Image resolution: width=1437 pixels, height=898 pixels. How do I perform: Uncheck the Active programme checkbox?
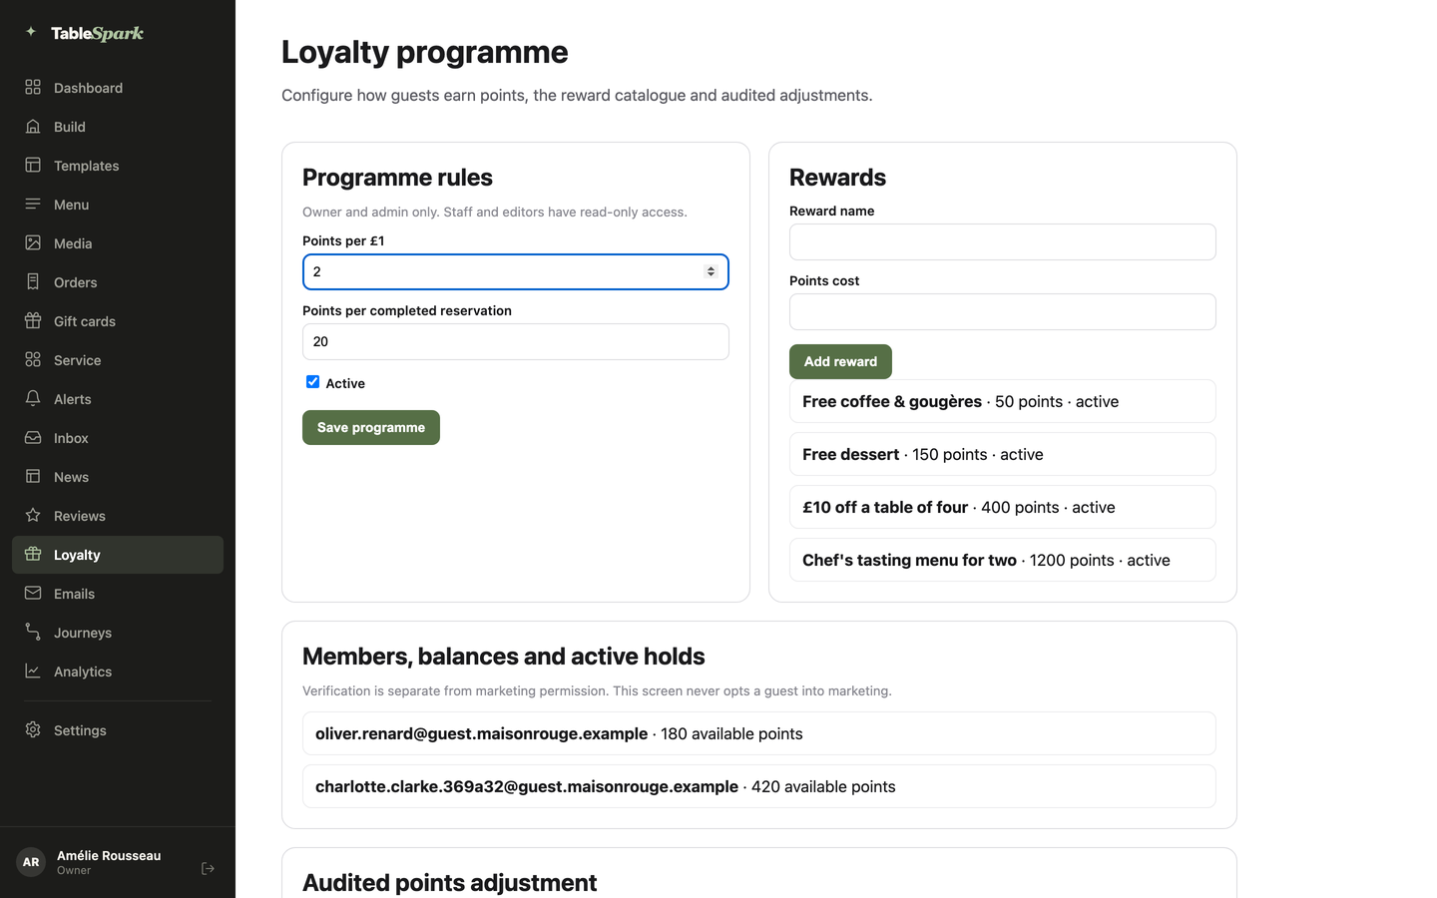(312, 382)
